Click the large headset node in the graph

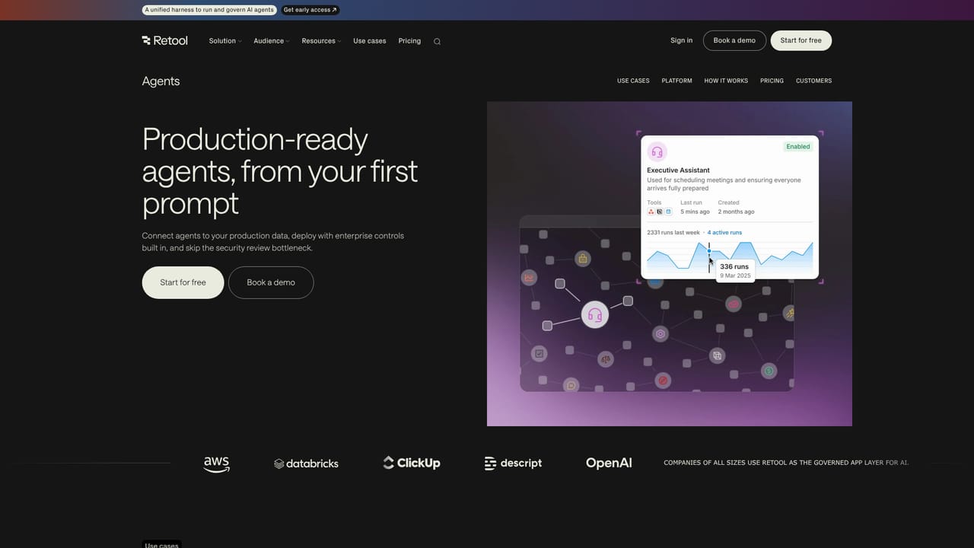[595, 314]
